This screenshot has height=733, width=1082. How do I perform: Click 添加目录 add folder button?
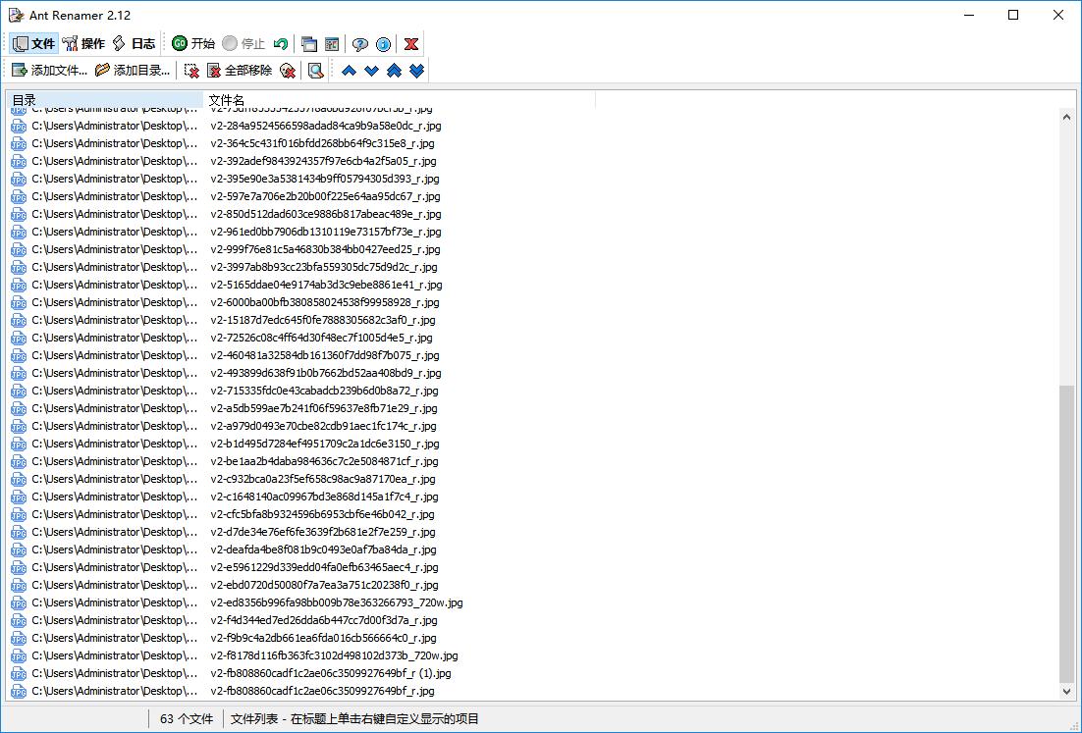click(x=133, y=71)
